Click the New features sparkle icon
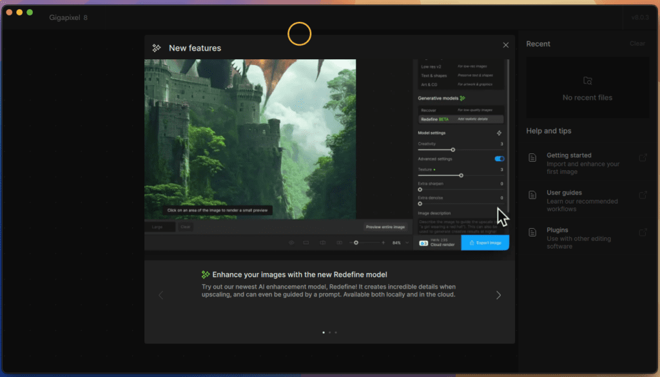This screenshot has width=660, height=377. click(157, 48)
